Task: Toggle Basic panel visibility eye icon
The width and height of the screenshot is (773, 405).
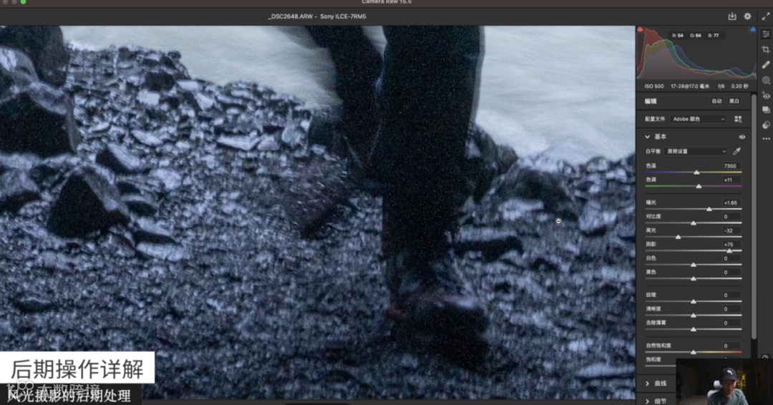Action: point(742,137)
